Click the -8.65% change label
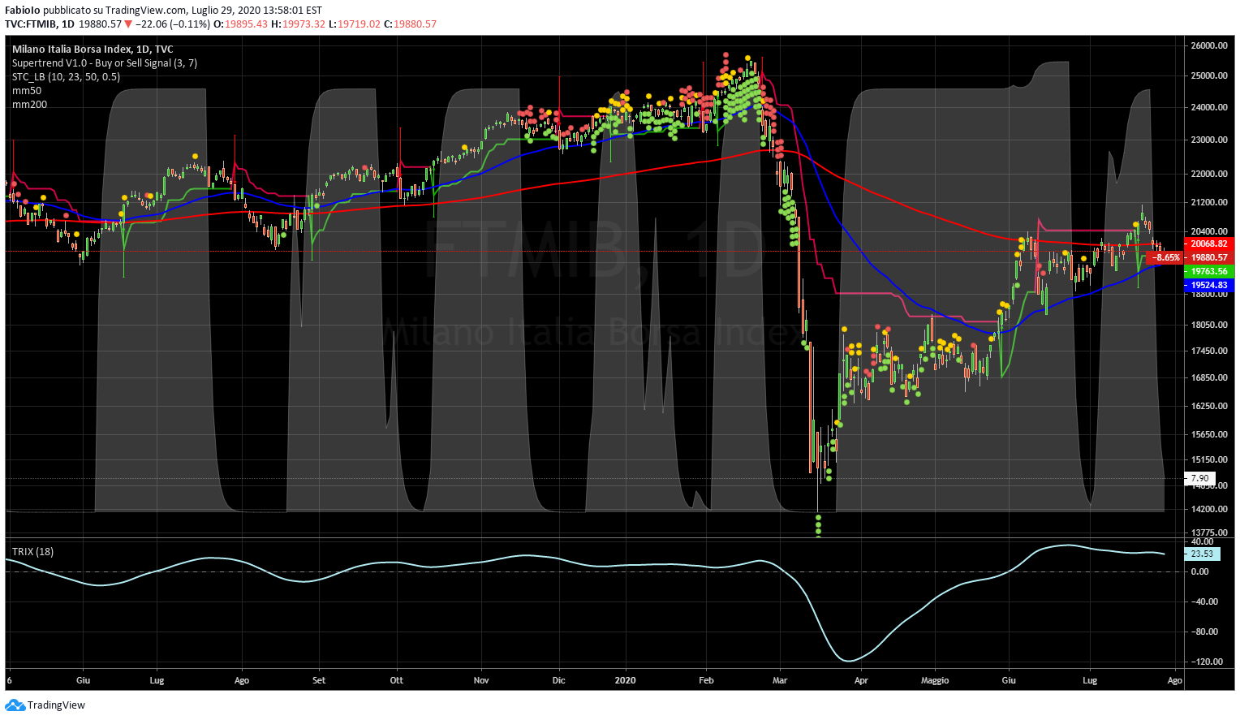The width and height of the screenshot is (1240, 720). [1166, 257]
